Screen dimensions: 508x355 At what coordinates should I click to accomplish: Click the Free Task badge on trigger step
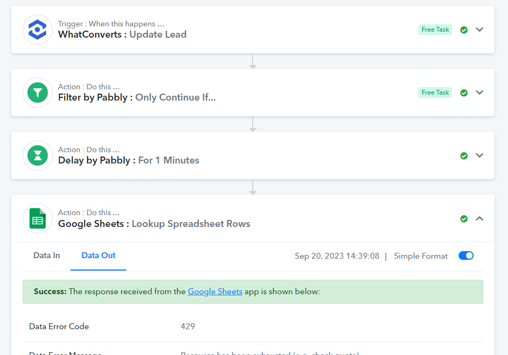(435, 30)
